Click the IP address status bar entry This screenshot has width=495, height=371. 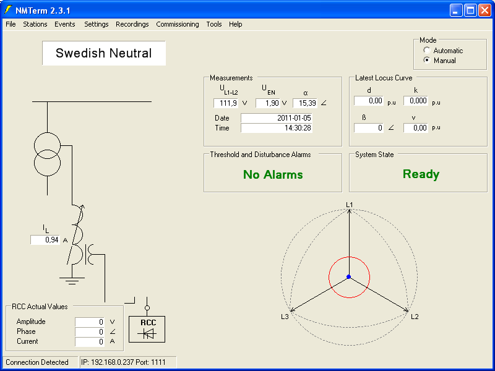click(128, 362)
